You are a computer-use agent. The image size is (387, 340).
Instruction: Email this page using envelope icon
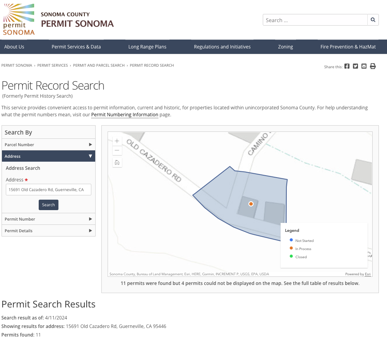(x=364, y=66)
